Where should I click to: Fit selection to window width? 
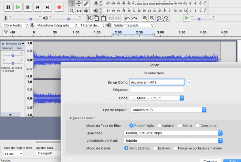pos(159,18)
